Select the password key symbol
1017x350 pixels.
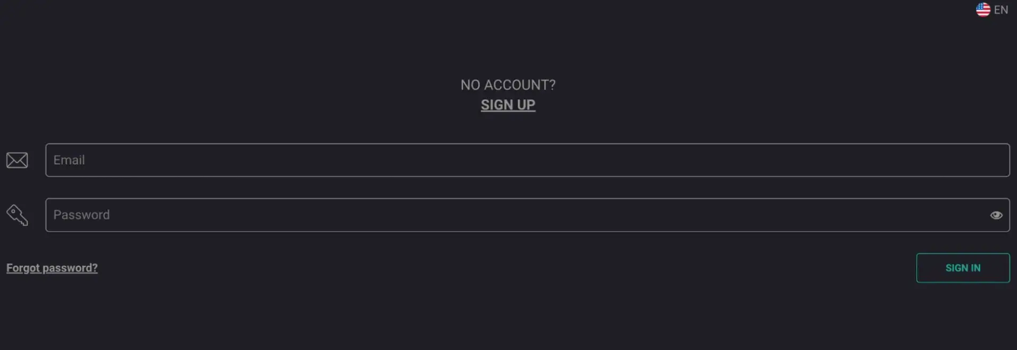pyautogui.click(x=17, y=215)
